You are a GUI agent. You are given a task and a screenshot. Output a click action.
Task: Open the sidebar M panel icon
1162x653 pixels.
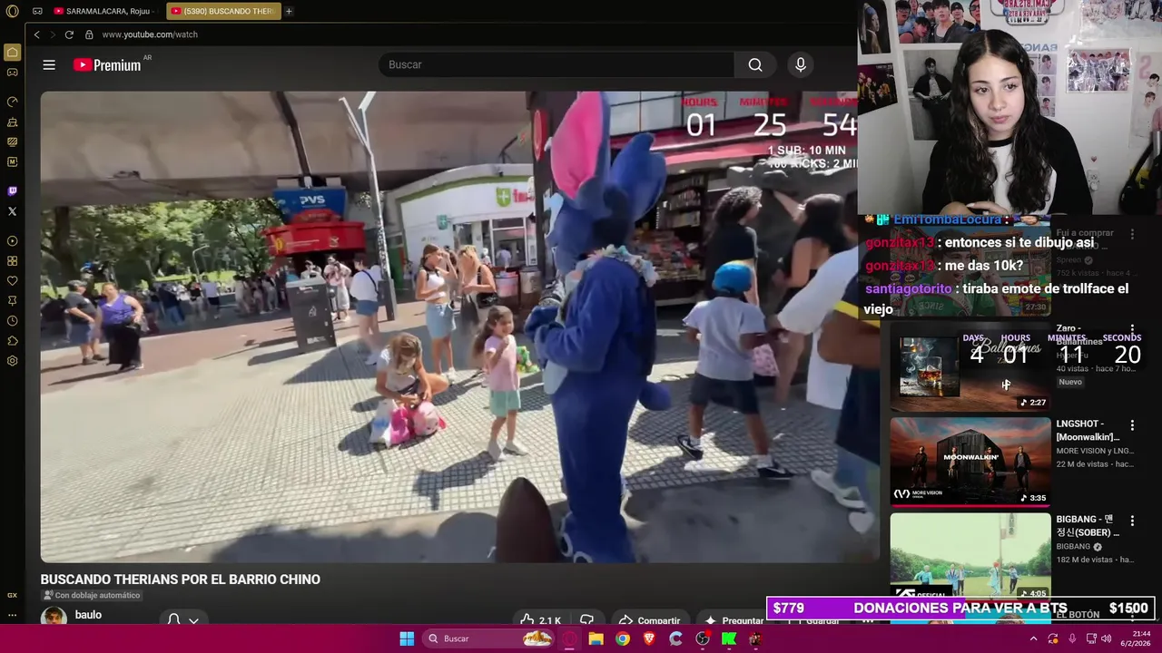(x=13, y=161)
